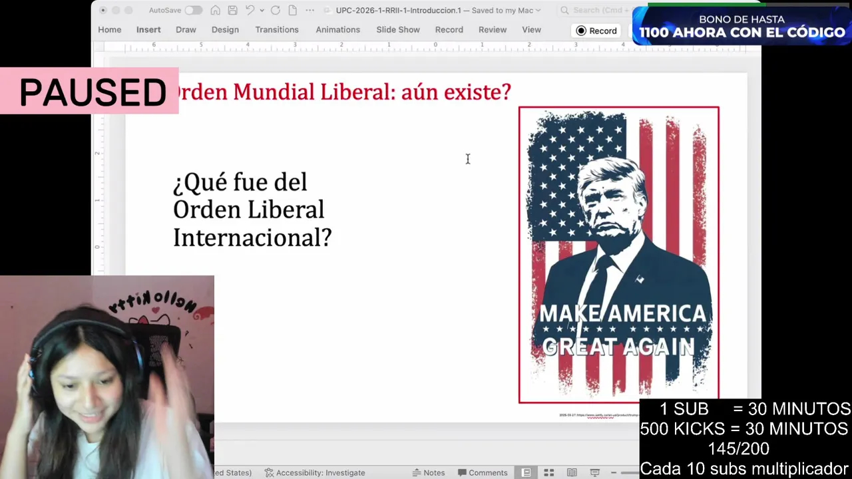852x479 pixels.
Task: Select the Make America Great Again image
Action: 619,255
